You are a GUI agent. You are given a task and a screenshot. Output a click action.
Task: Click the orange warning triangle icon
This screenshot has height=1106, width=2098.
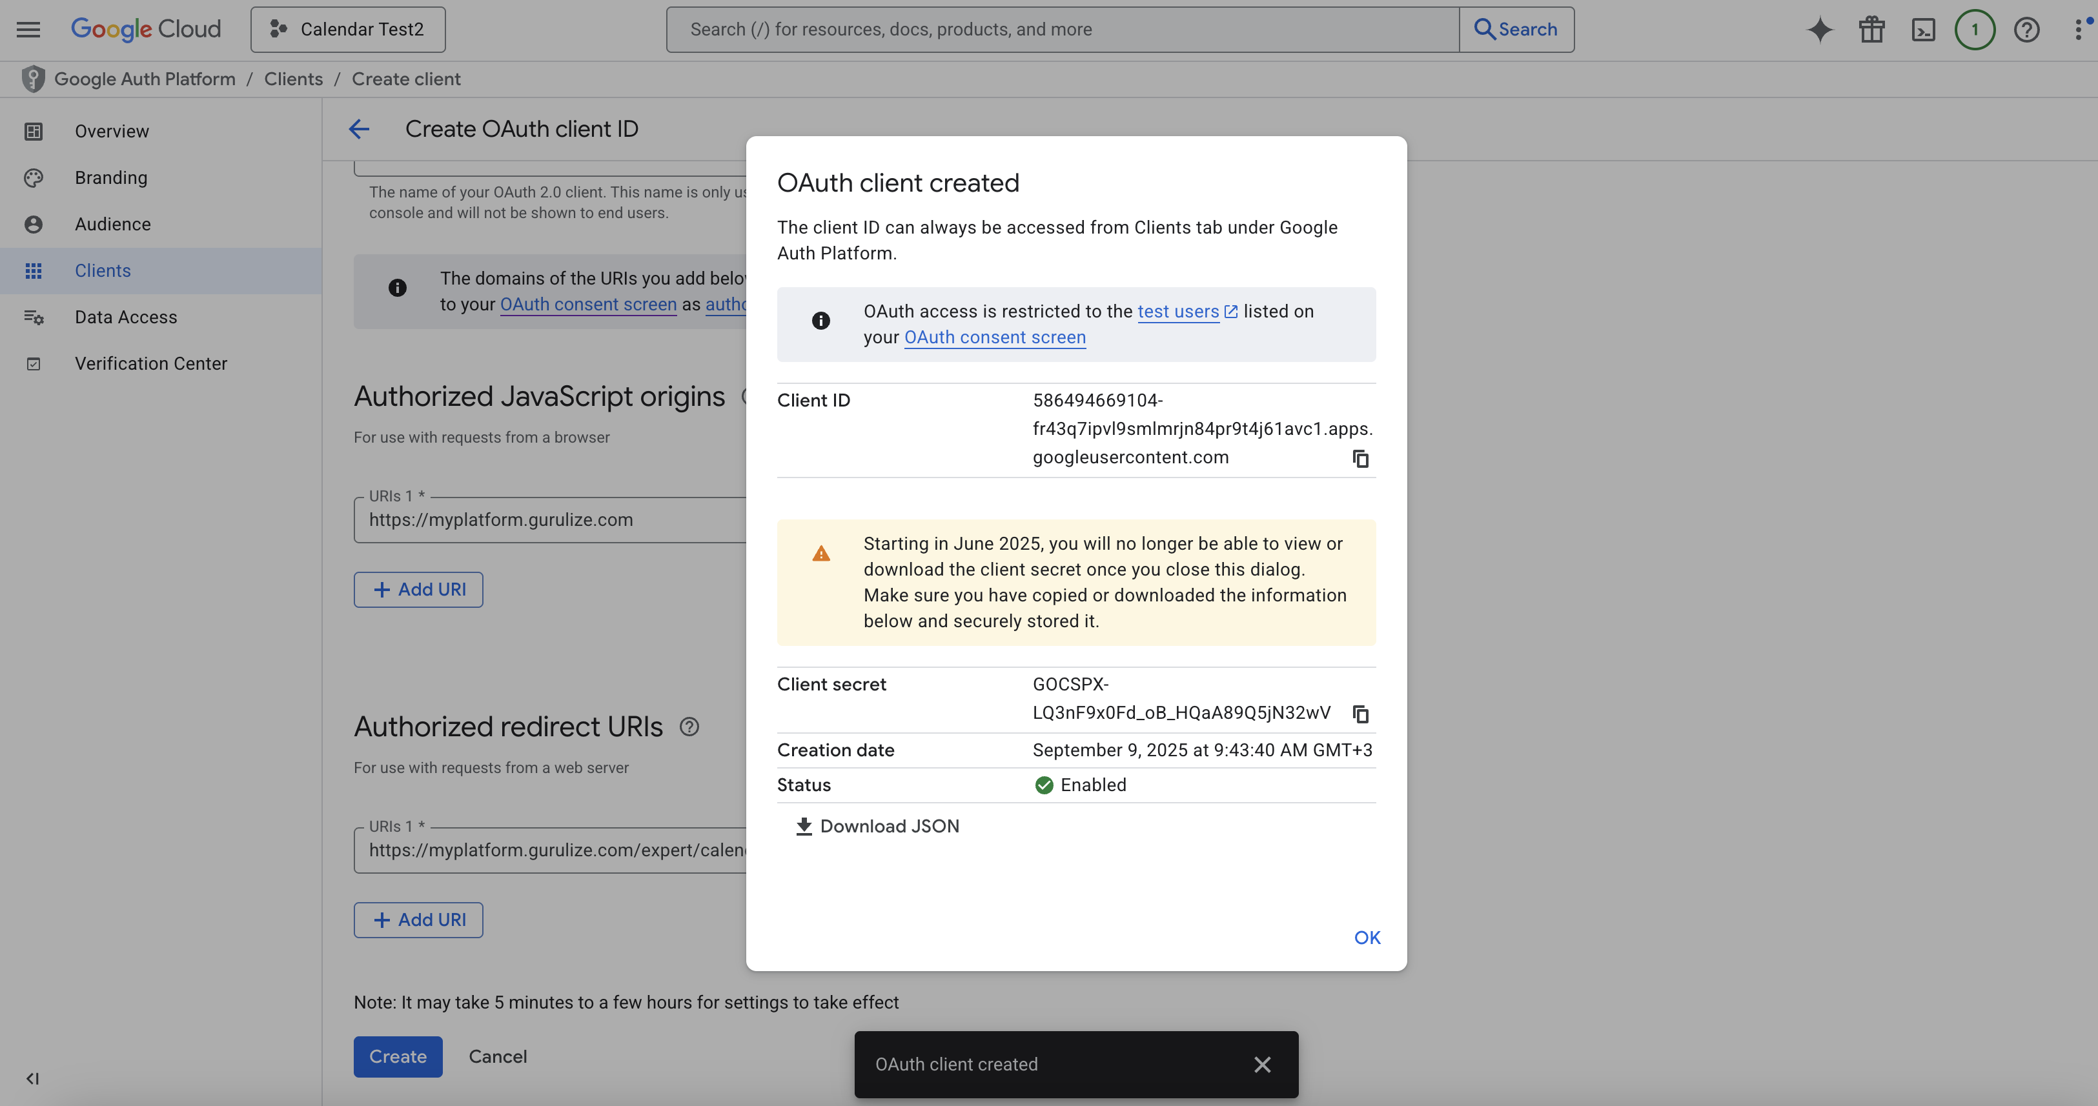point(821,554)
